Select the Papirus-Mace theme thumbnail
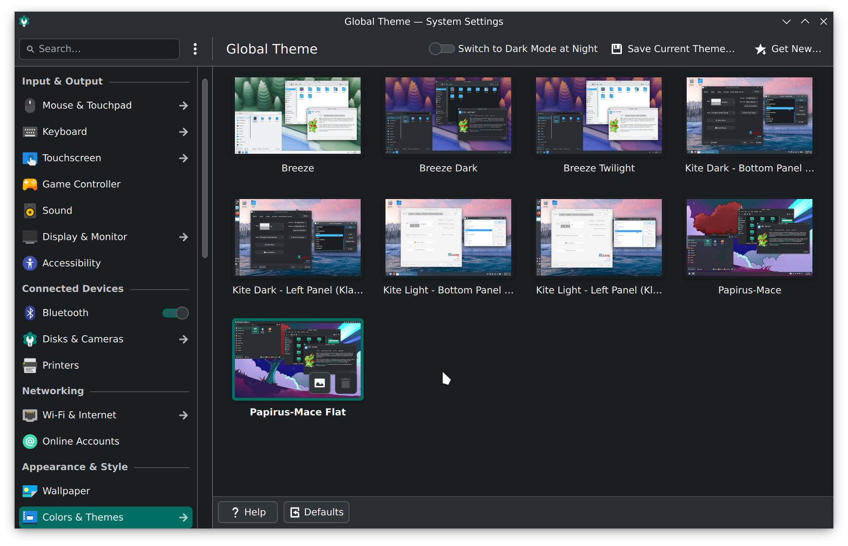This screenshot has height=546, width=848. pos(750,237)
